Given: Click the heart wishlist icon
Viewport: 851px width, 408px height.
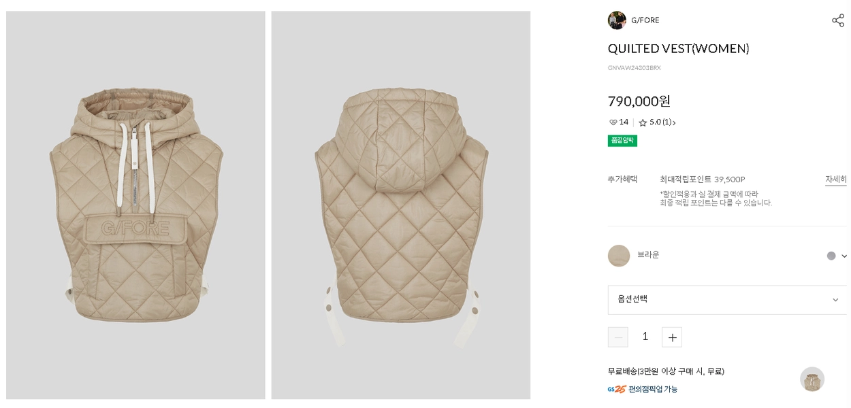Looking at the screenshot, I should pos(613,122).
